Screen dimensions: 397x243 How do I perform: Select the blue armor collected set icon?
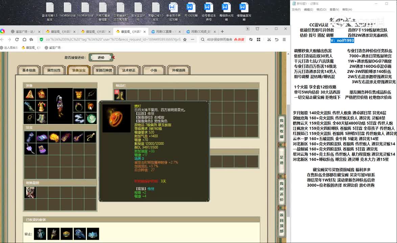coord(80,234)
